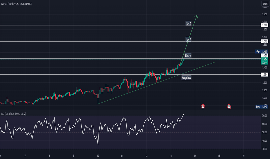Select the Tp 2 label
270x159 pixels.
tap(188, 23)
